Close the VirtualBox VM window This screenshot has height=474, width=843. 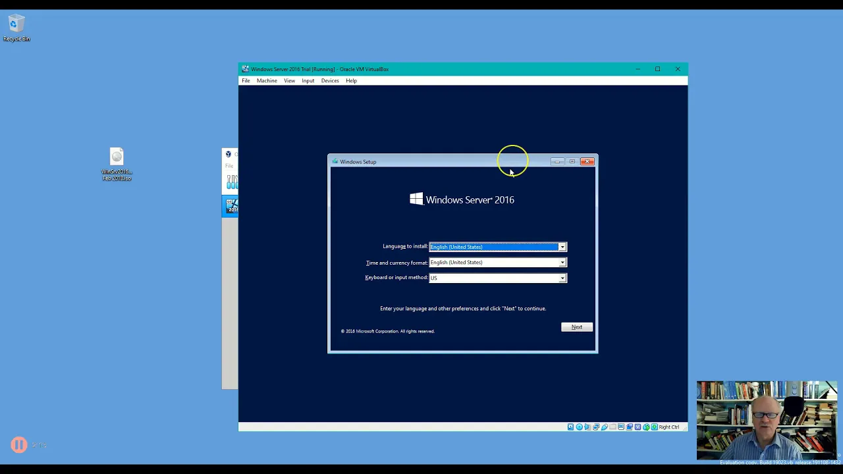(x=678, y=69)
